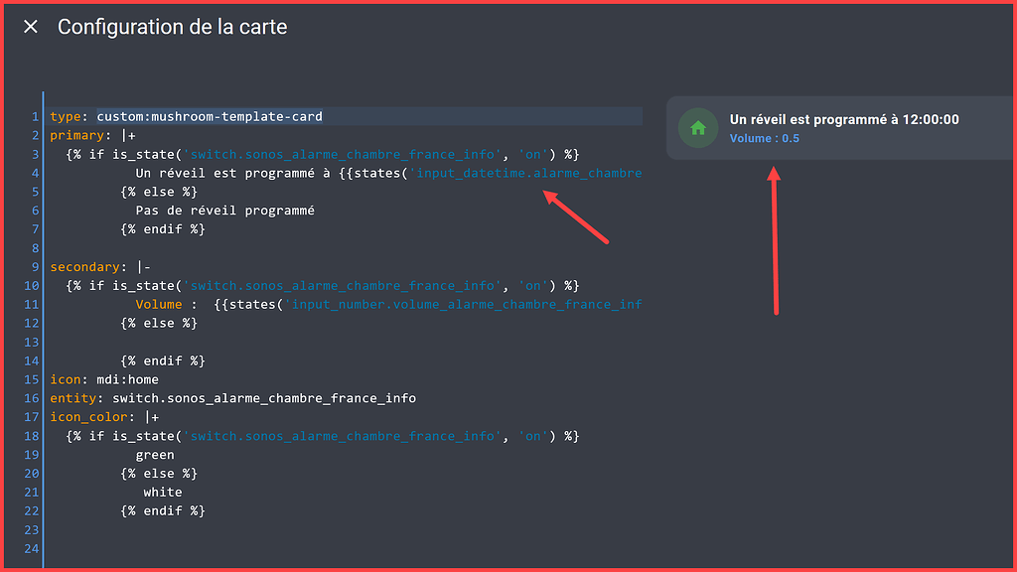Close the card configuration dialog with the X
The width and height of the screenshot is (1017, 572).
tap(30, 27)
